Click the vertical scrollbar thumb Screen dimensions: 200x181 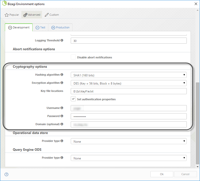pos(197,123)
